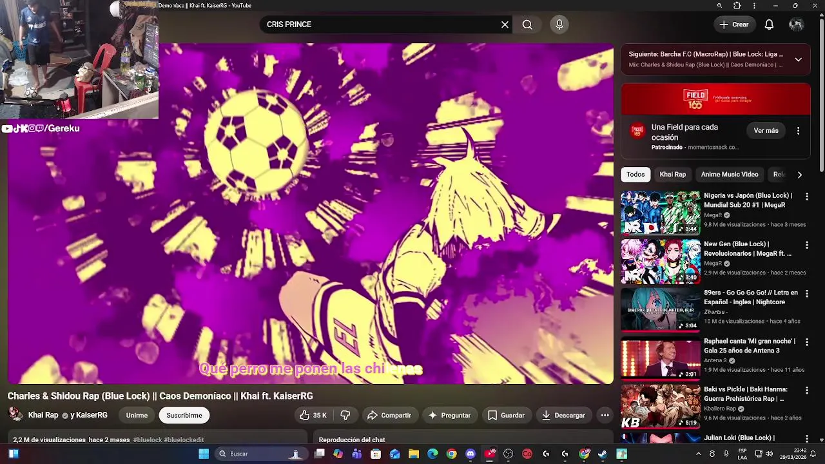Start voice search with the microphone icon
This screenshot has height=464, width=825.
[559, 24]
